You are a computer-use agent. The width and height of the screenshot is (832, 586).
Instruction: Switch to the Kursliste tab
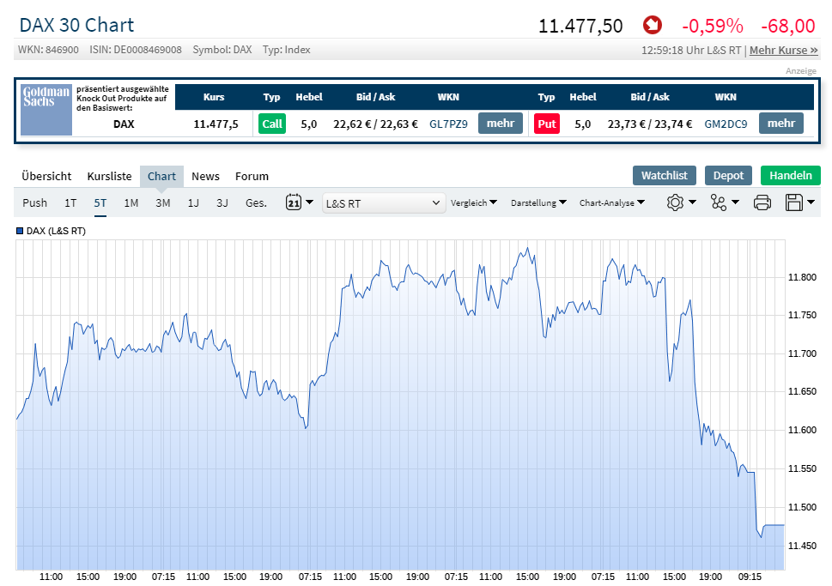pos(109,176)
